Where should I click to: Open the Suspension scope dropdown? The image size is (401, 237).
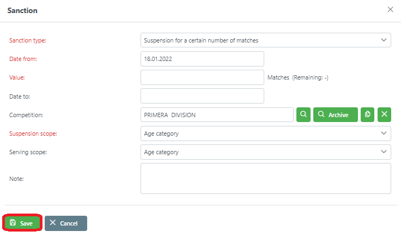(265, 133)
